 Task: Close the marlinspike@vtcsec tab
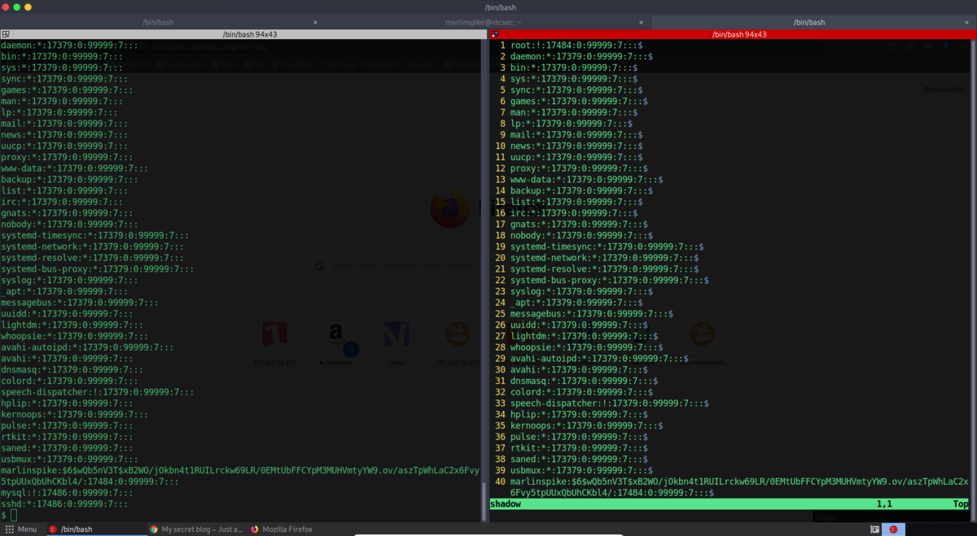click(642, 23)
